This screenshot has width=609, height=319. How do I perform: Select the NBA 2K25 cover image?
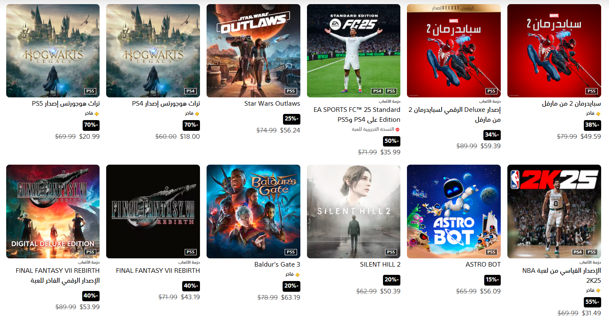(554, 212)
